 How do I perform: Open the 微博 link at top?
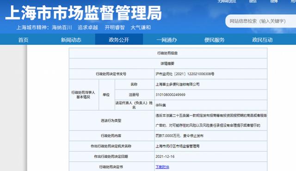click(x=274, y=1)
